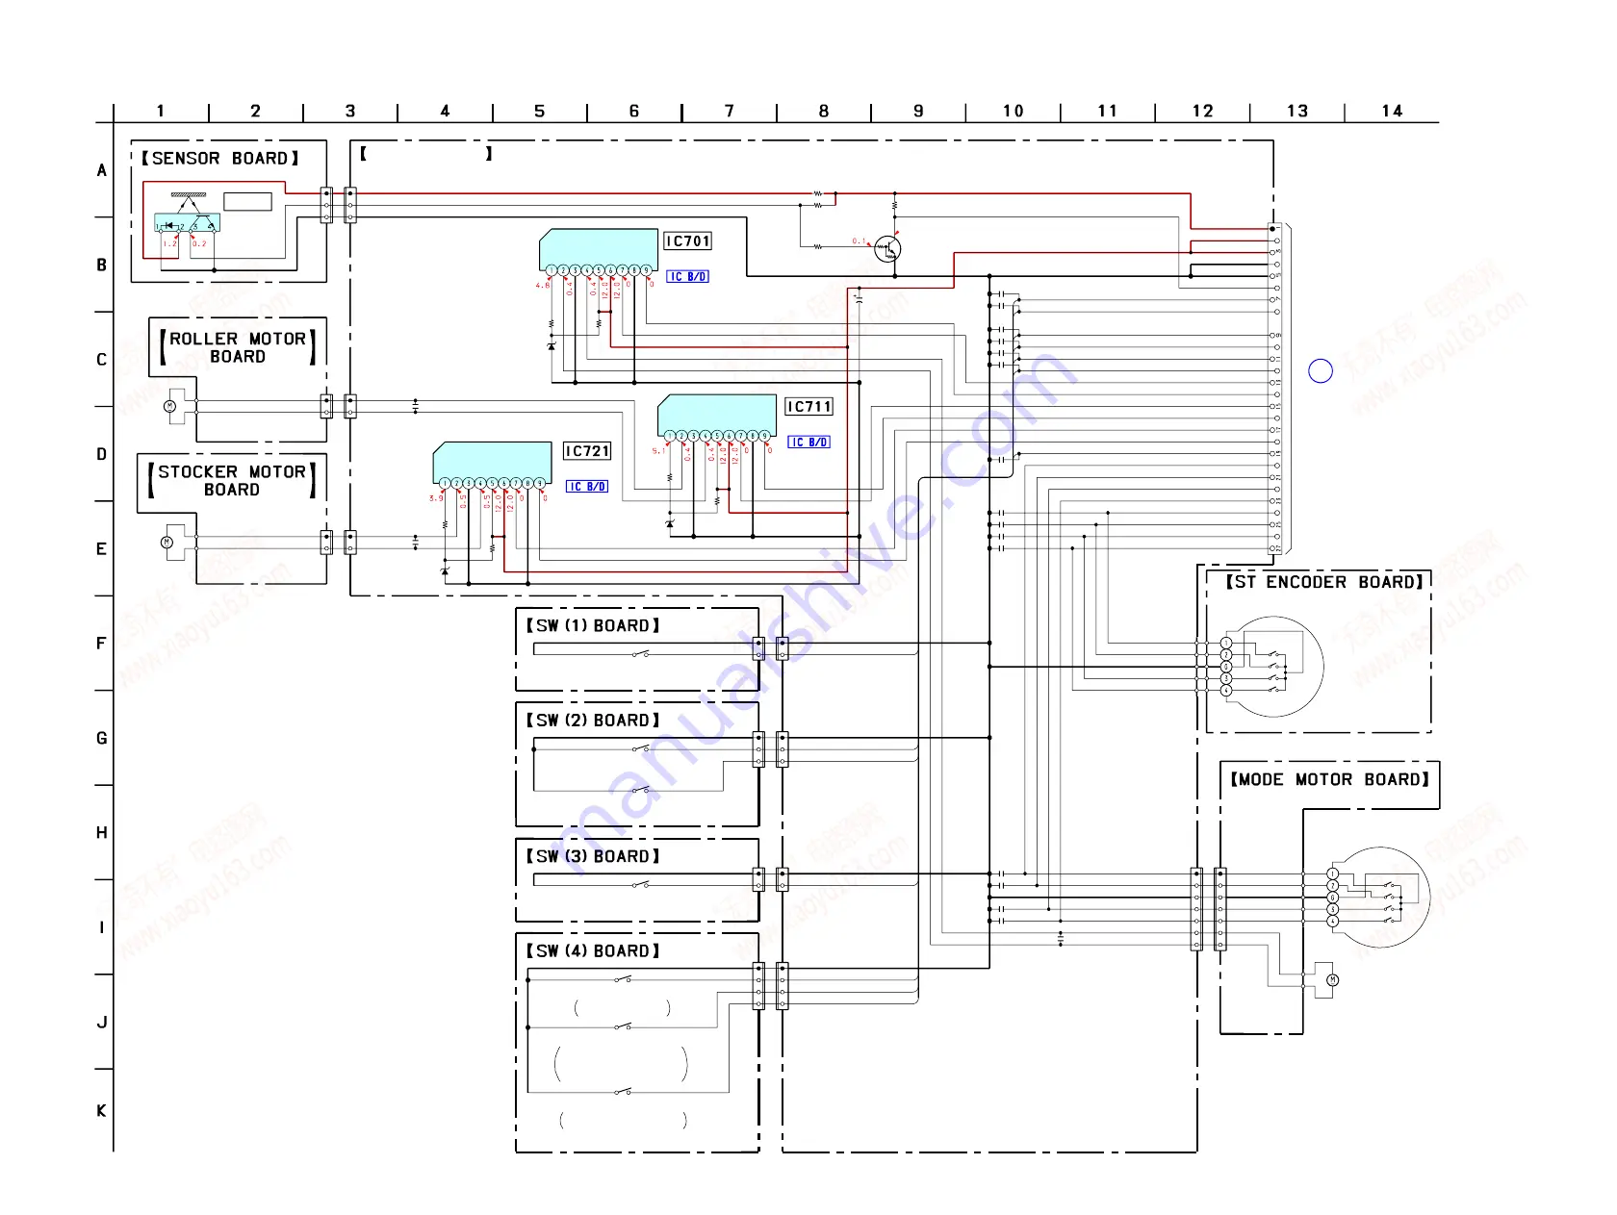Screen dimensions: 1617x1215
Task: Click grid row letter K
Action: [101, 1111]
